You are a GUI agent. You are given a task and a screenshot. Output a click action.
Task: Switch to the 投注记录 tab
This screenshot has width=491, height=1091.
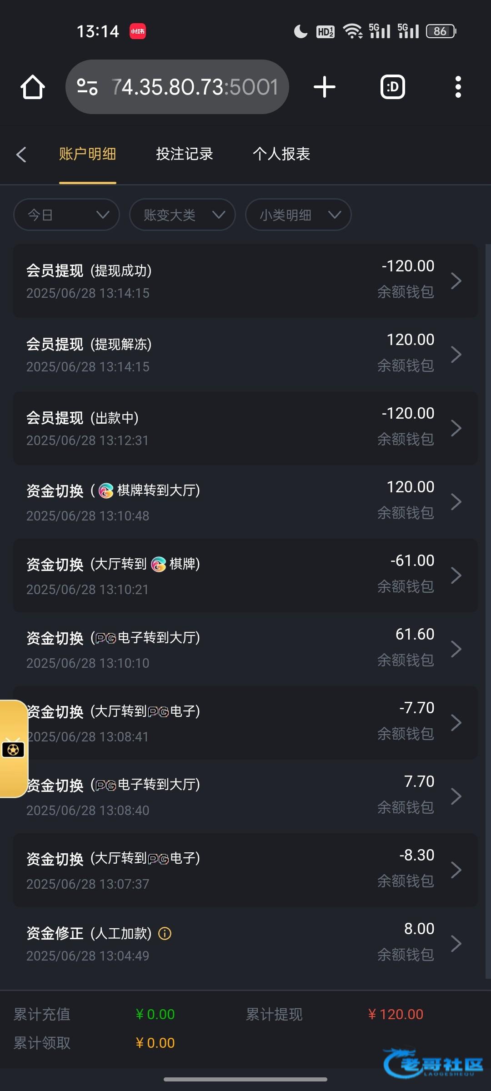point(185,154)
